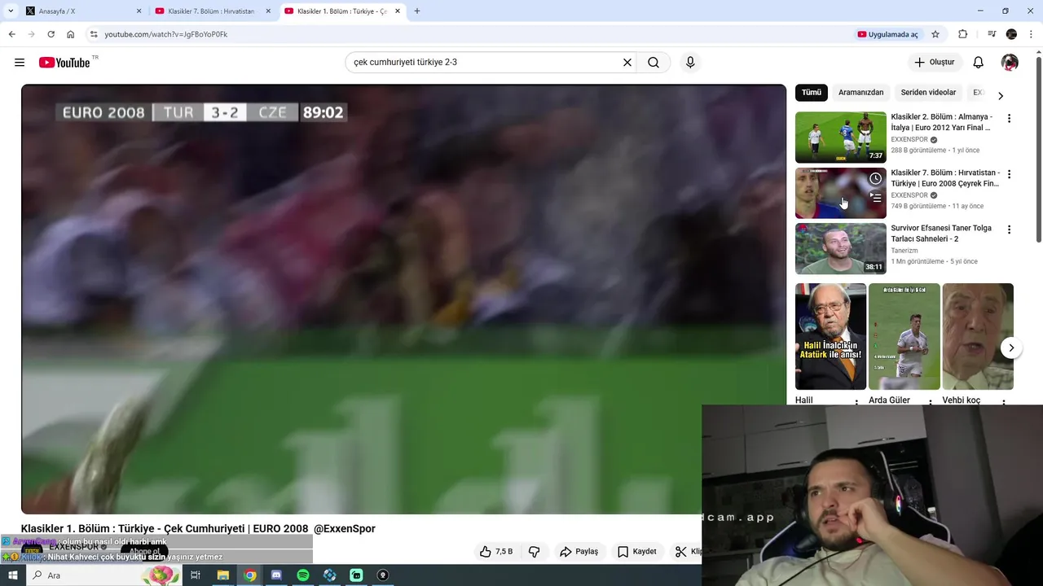This screenshot has height=586, width=1043.
Task: Go back in browser history
Action: pos(11,34)
